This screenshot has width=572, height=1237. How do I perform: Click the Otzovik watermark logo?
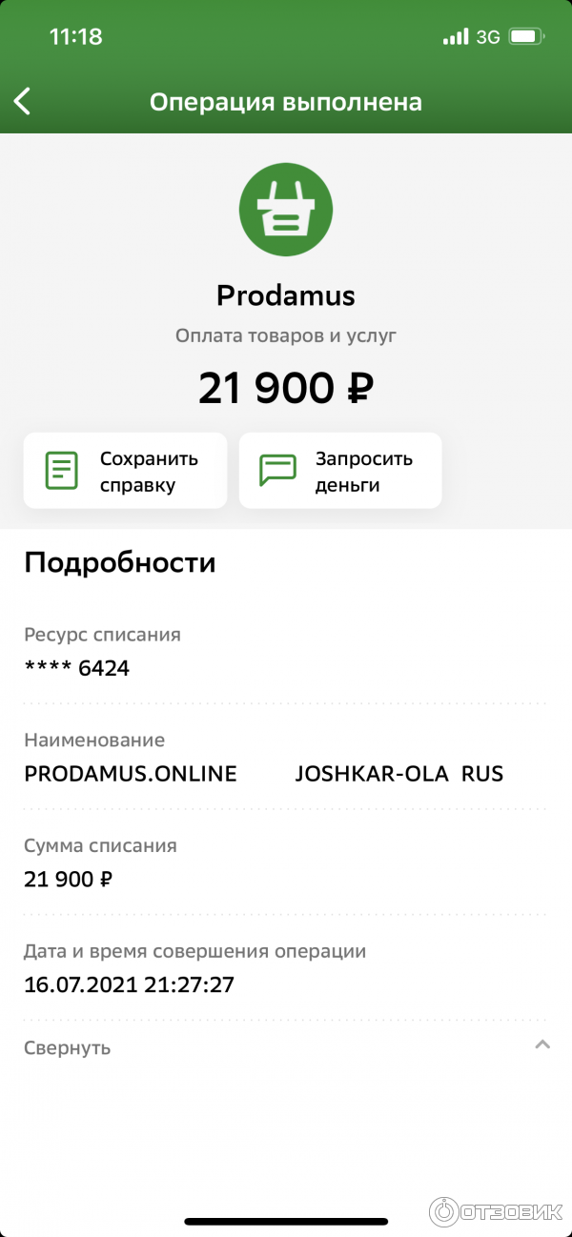(x=499, y=1210)
